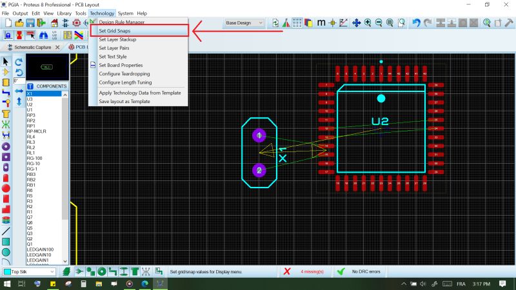Click the Redo arrow icon
This screenshot has height=290, width=516.
click(x=428, y=23)
